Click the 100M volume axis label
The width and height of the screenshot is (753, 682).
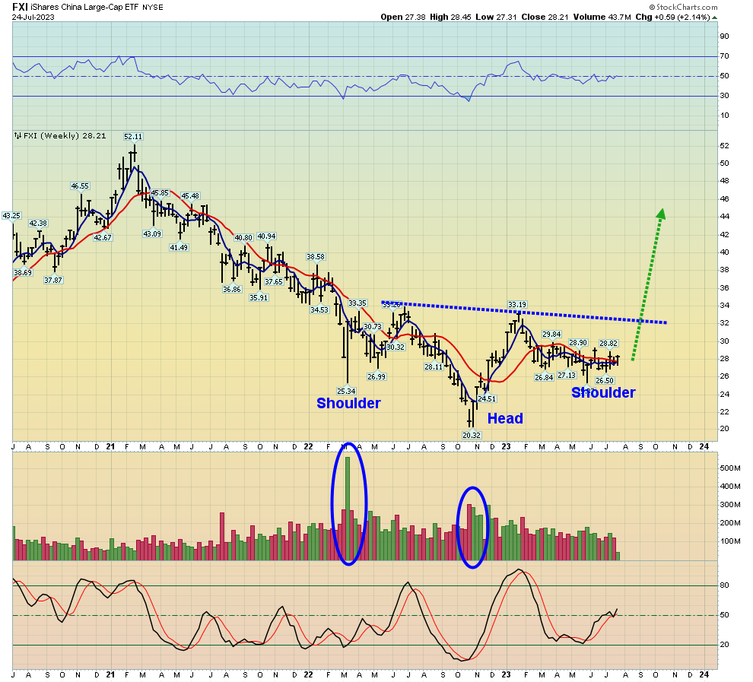tap(730, 541)
